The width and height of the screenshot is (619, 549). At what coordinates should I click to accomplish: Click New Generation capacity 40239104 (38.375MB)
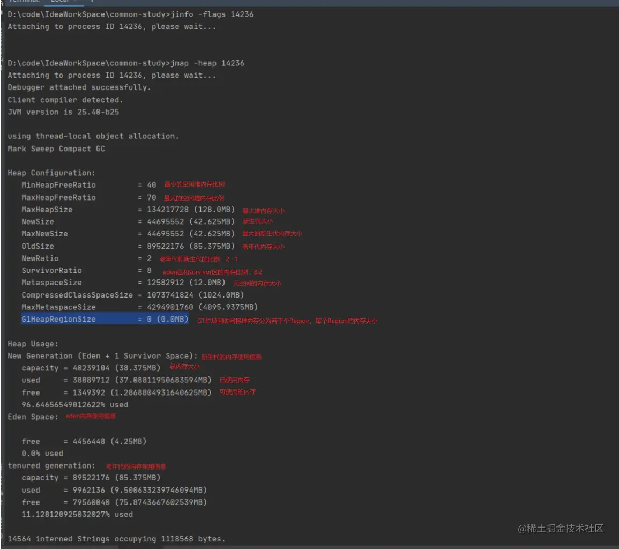pos(116,368)
